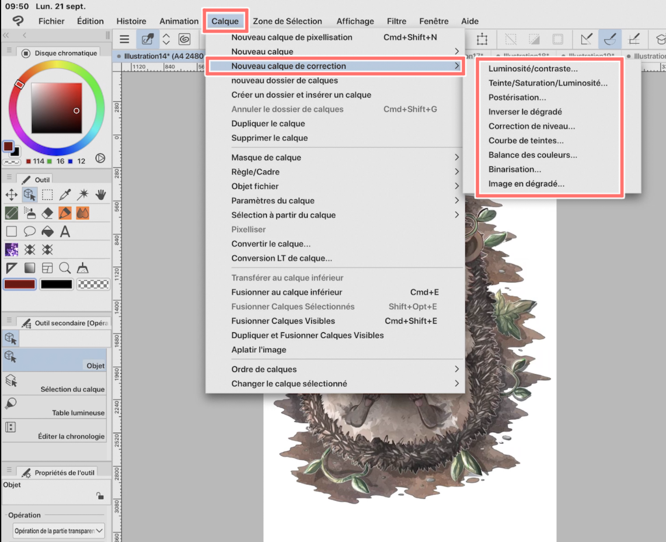
Task: Choose Courbe de teintes from submenu
Action: (x=525, y=141)
